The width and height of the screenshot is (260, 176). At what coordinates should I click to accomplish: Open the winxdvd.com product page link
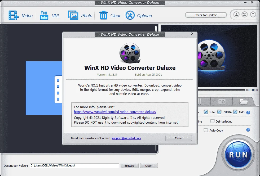coord(115,112)
